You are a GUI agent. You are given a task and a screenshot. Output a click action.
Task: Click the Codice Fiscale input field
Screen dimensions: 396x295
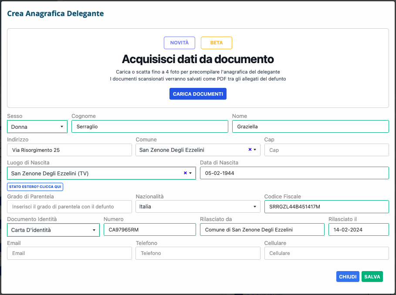[x=326, y=207]
